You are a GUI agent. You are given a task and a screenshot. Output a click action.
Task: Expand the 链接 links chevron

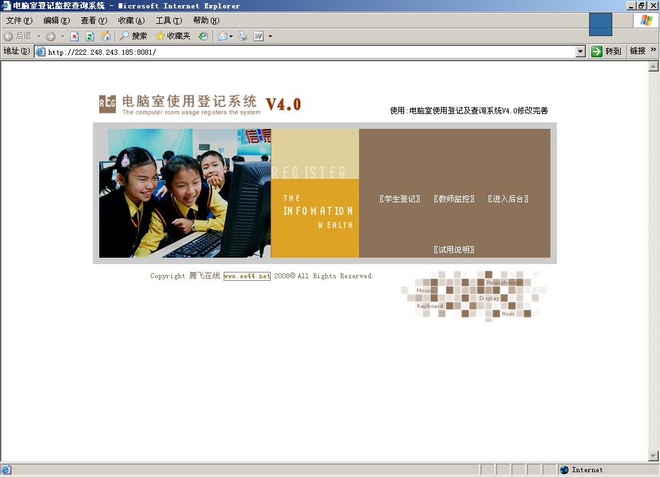pos(652,50)
